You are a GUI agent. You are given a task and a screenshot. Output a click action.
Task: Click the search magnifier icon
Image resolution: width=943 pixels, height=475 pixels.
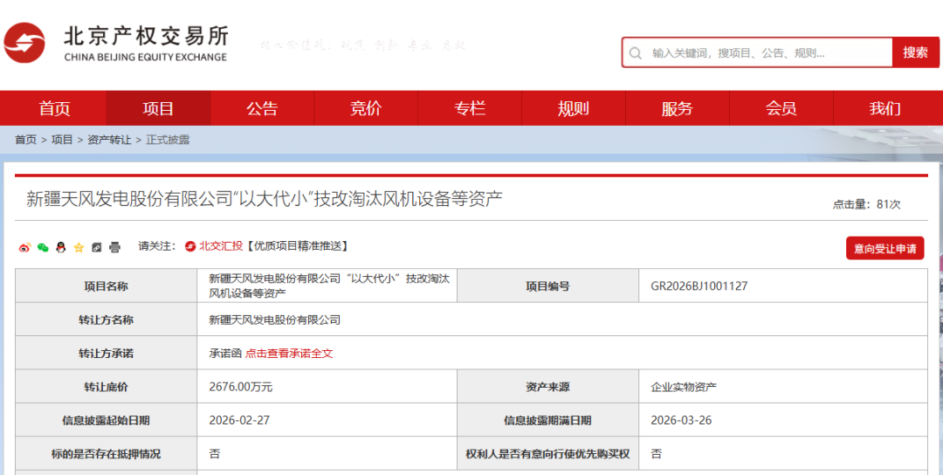click(636, 52)
